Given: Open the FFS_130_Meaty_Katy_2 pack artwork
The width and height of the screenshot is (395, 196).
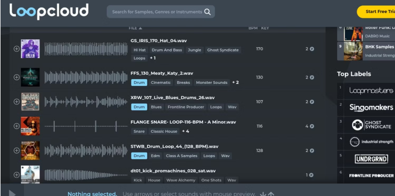Looking at the screenshot, I should tap(30, 77).
